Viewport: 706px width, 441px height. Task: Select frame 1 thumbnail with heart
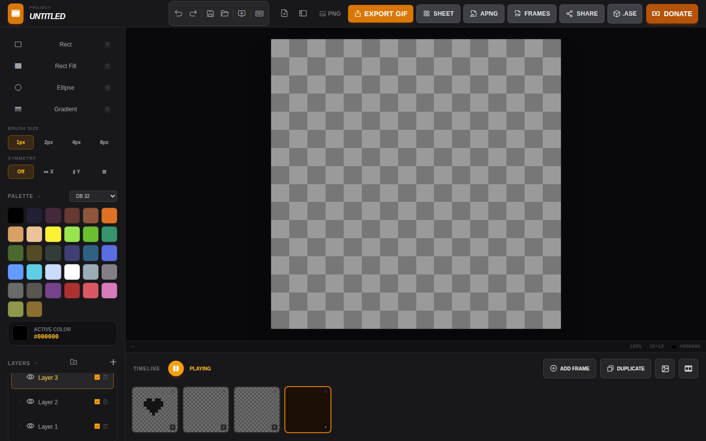tap(155, 410)
